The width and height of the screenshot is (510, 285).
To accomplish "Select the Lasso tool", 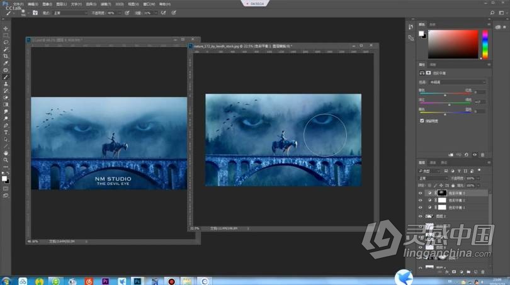I will (6, 42).
